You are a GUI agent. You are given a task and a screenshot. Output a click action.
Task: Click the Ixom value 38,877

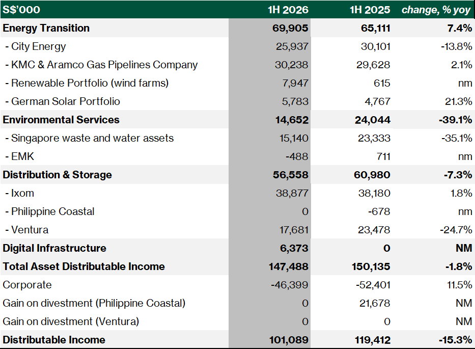click(x=292, y=193)
